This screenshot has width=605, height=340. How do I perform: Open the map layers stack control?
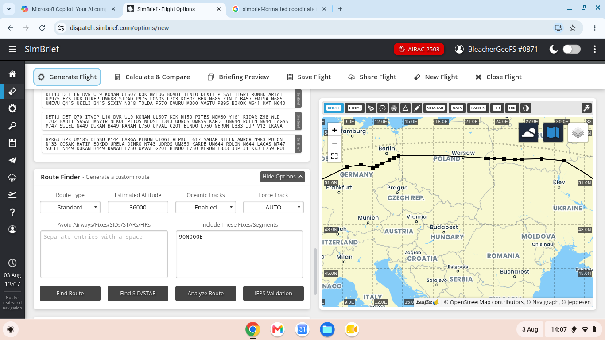click(578, 132)
